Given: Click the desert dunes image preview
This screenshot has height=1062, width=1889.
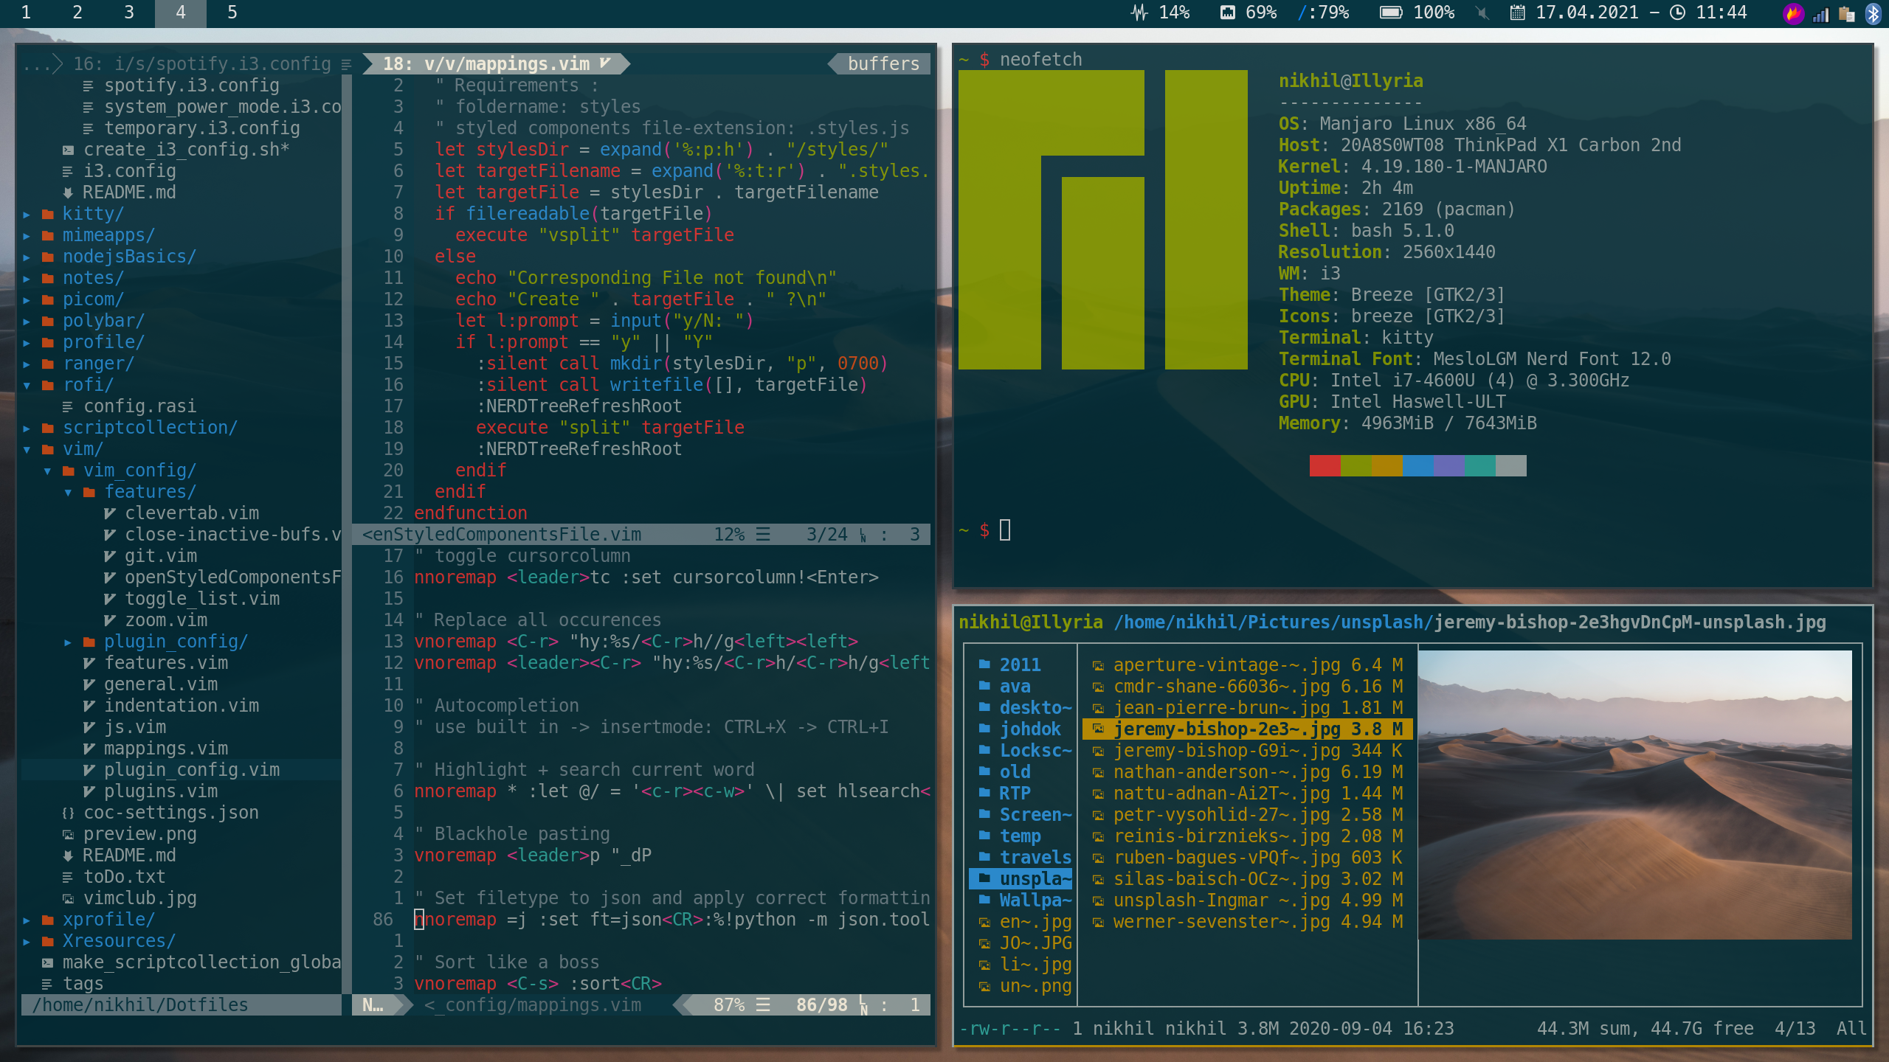Looking at the screenshot, I should tap(1634, 794).
